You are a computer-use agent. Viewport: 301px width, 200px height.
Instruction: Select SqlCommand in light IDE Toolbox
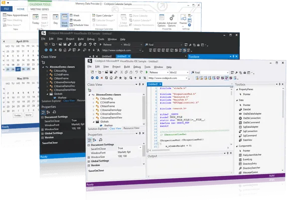click(248, 135)
